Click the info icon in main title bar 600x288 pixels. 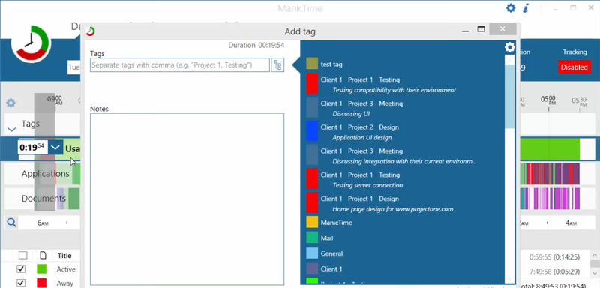pos(526,8)
